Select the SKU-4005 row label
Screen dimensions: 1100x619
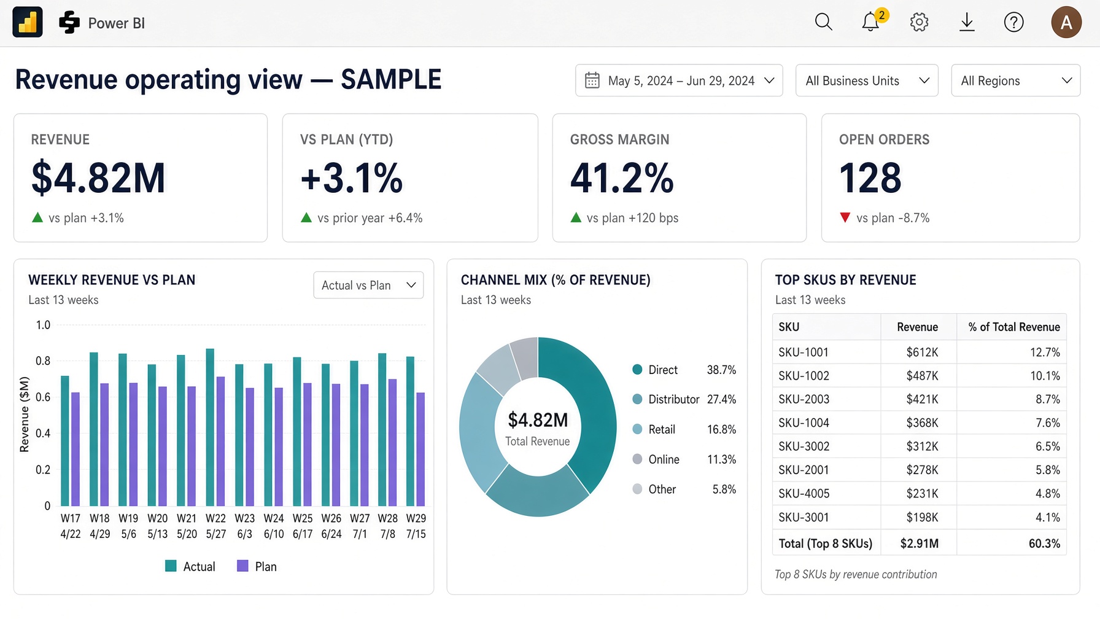tap(804, 493)
